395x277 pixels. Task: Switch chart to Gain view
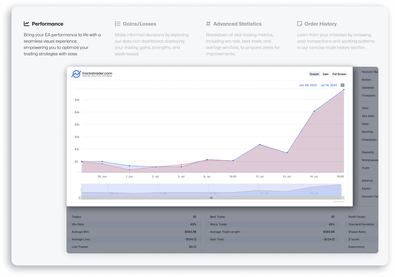[326, 74]
